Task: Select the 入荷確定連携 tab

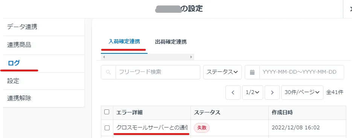Action: tap(124, 42)
